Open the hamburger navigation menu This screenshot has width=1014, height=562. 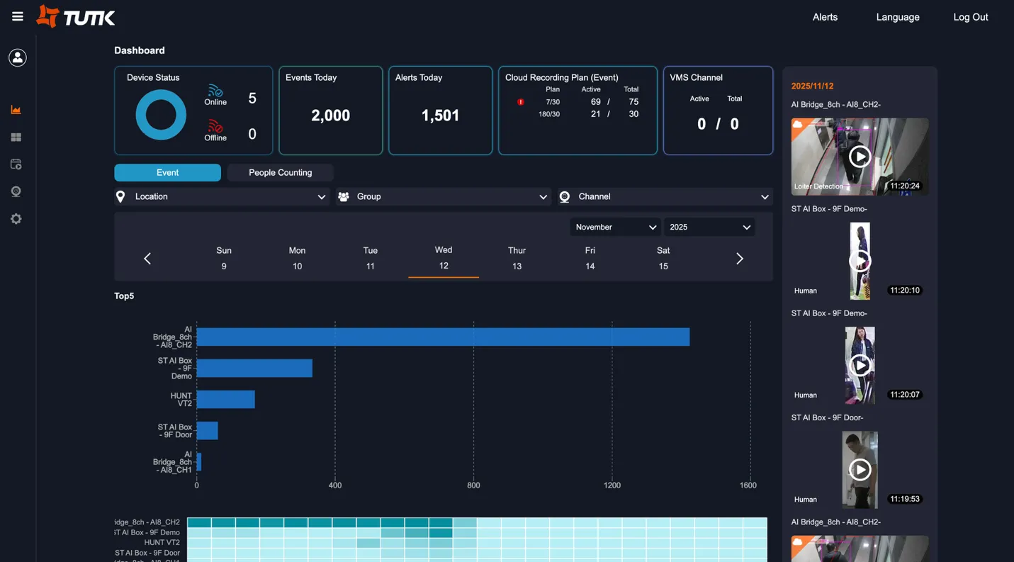(17, 16)
